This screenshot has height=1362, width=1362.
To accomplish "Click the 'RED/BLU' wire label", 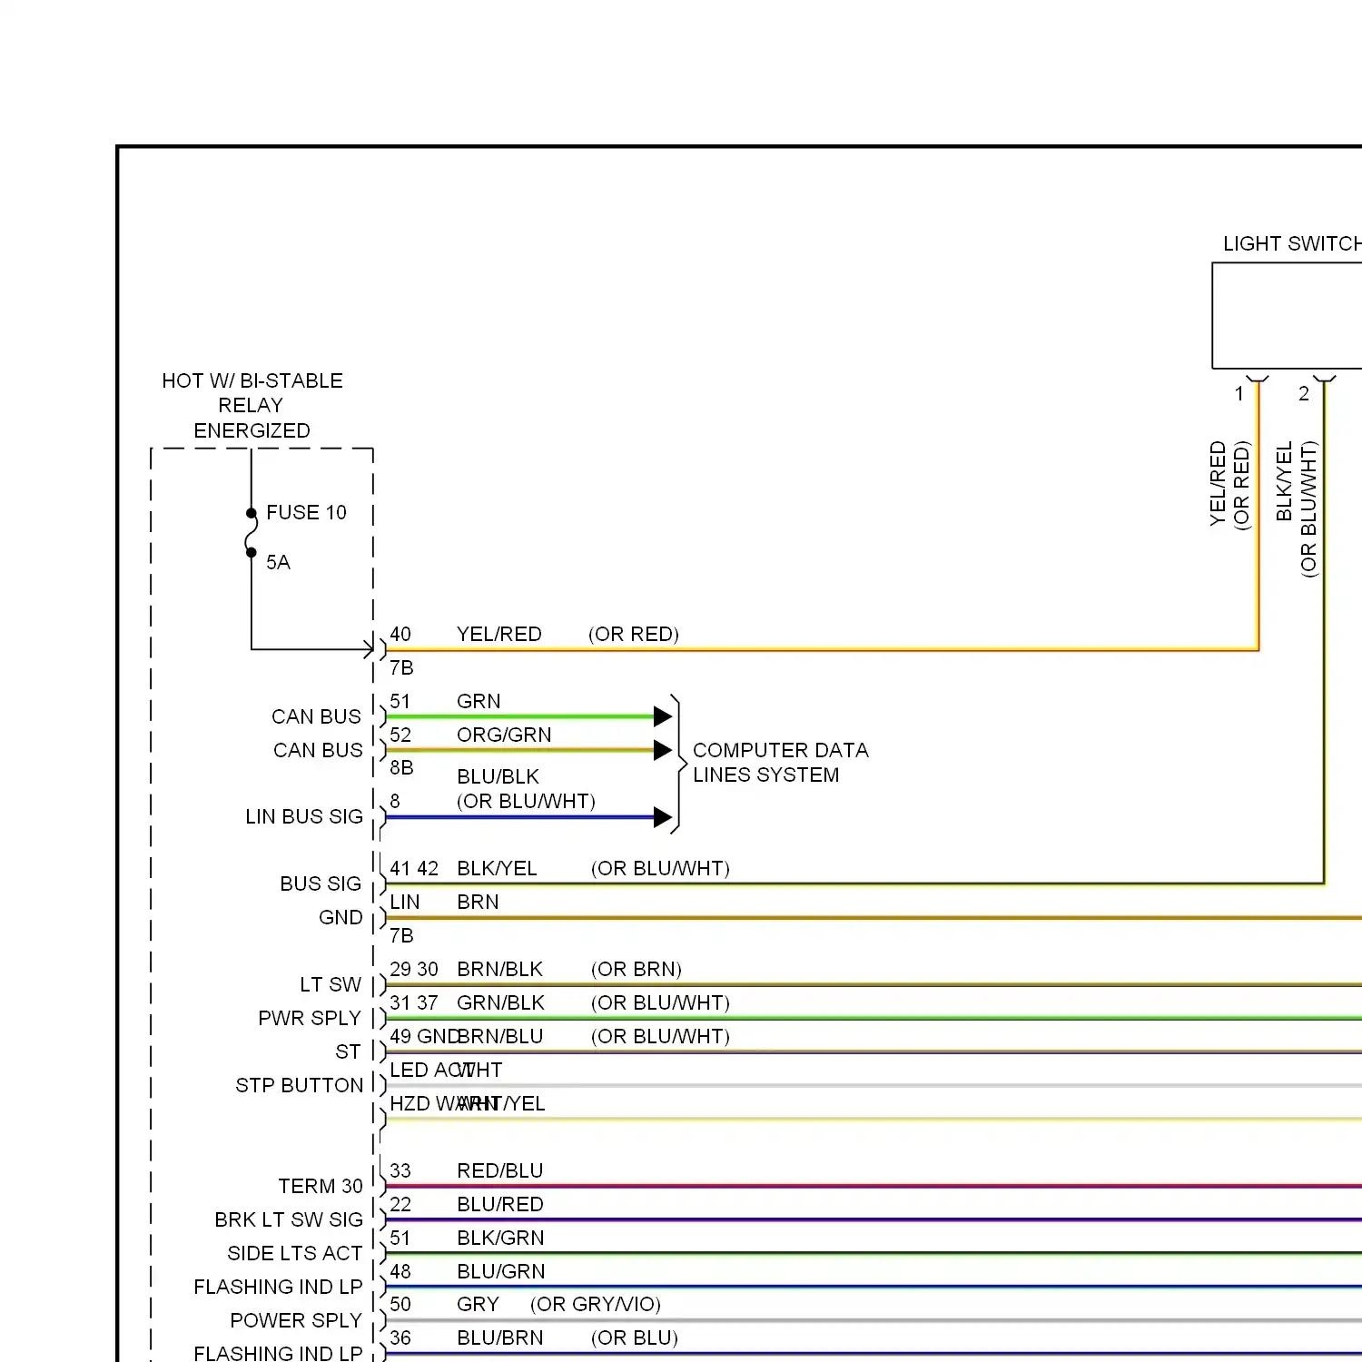I will (500, 1170).
